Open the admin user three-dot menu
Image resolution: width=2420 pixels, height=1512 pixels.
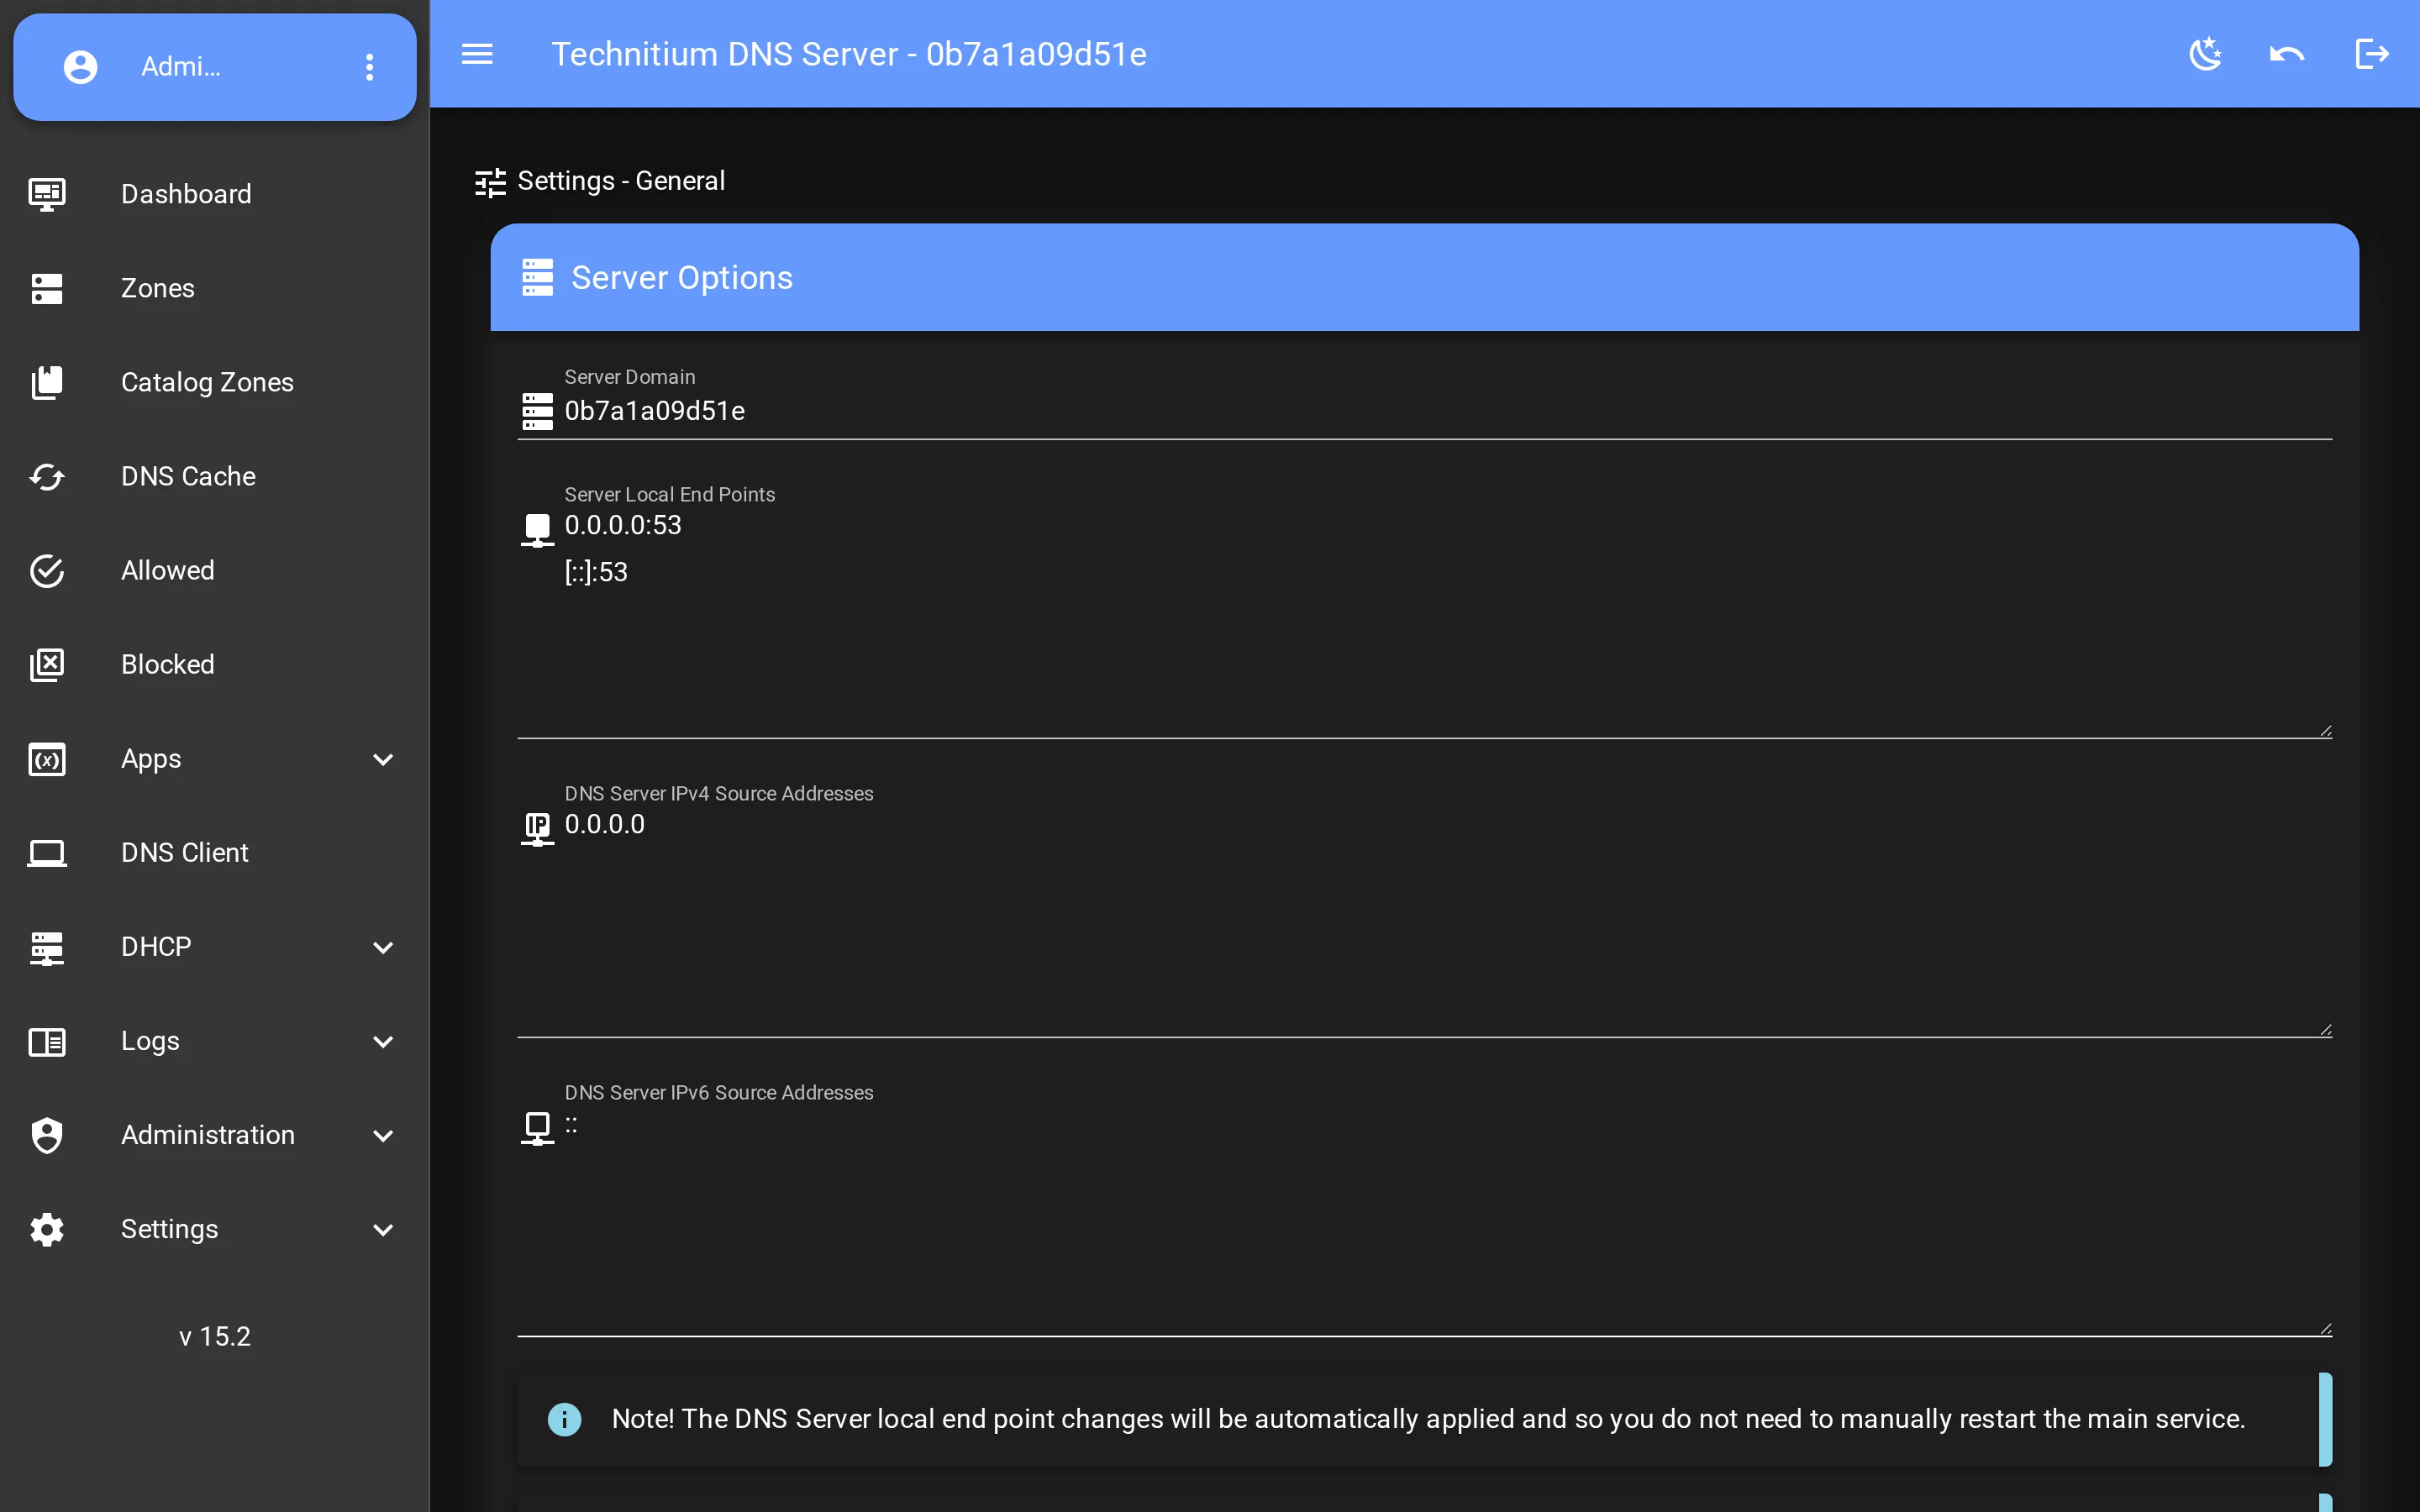click(x=370, y=67)
